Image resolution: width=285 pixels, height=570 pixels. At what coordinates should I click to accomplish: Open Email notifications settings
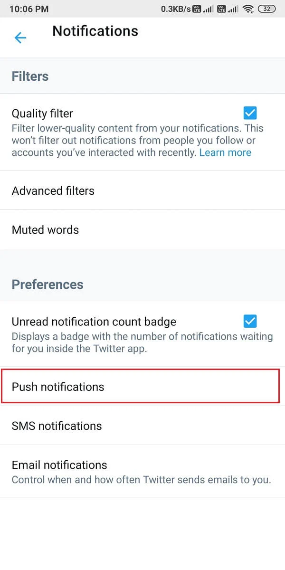59,465
